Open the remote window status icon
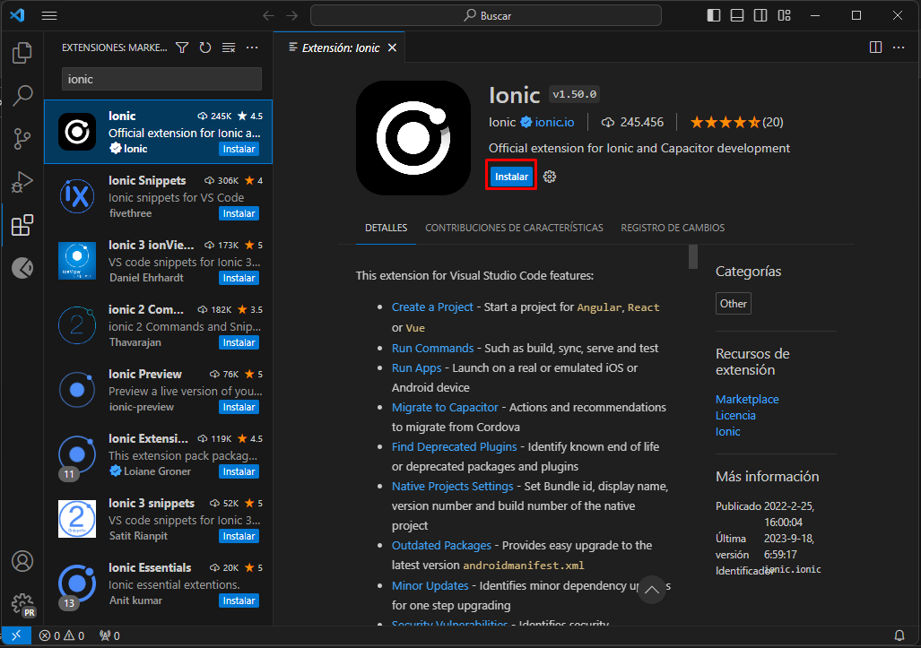 pos(16,635)
